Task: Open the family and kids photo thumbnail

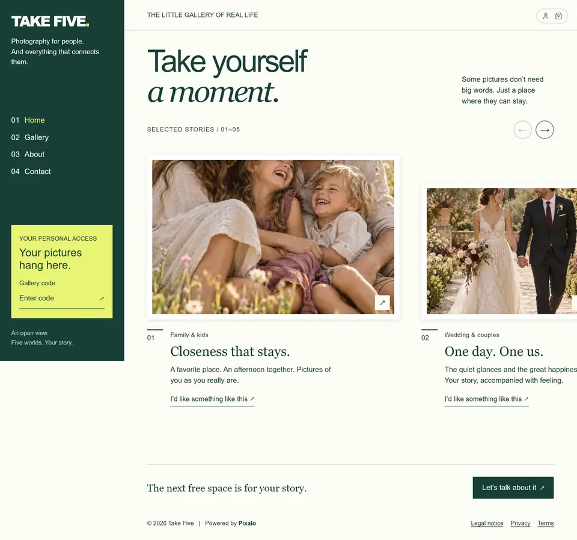Action: [x=273, y=237]
